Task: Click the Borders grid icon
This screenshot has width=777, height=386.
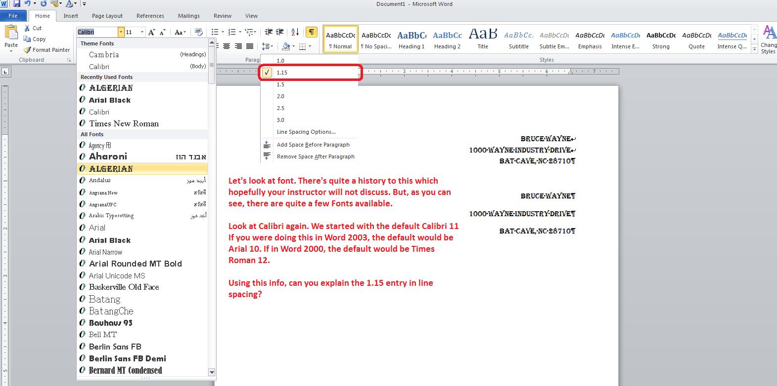Action: 302,46
